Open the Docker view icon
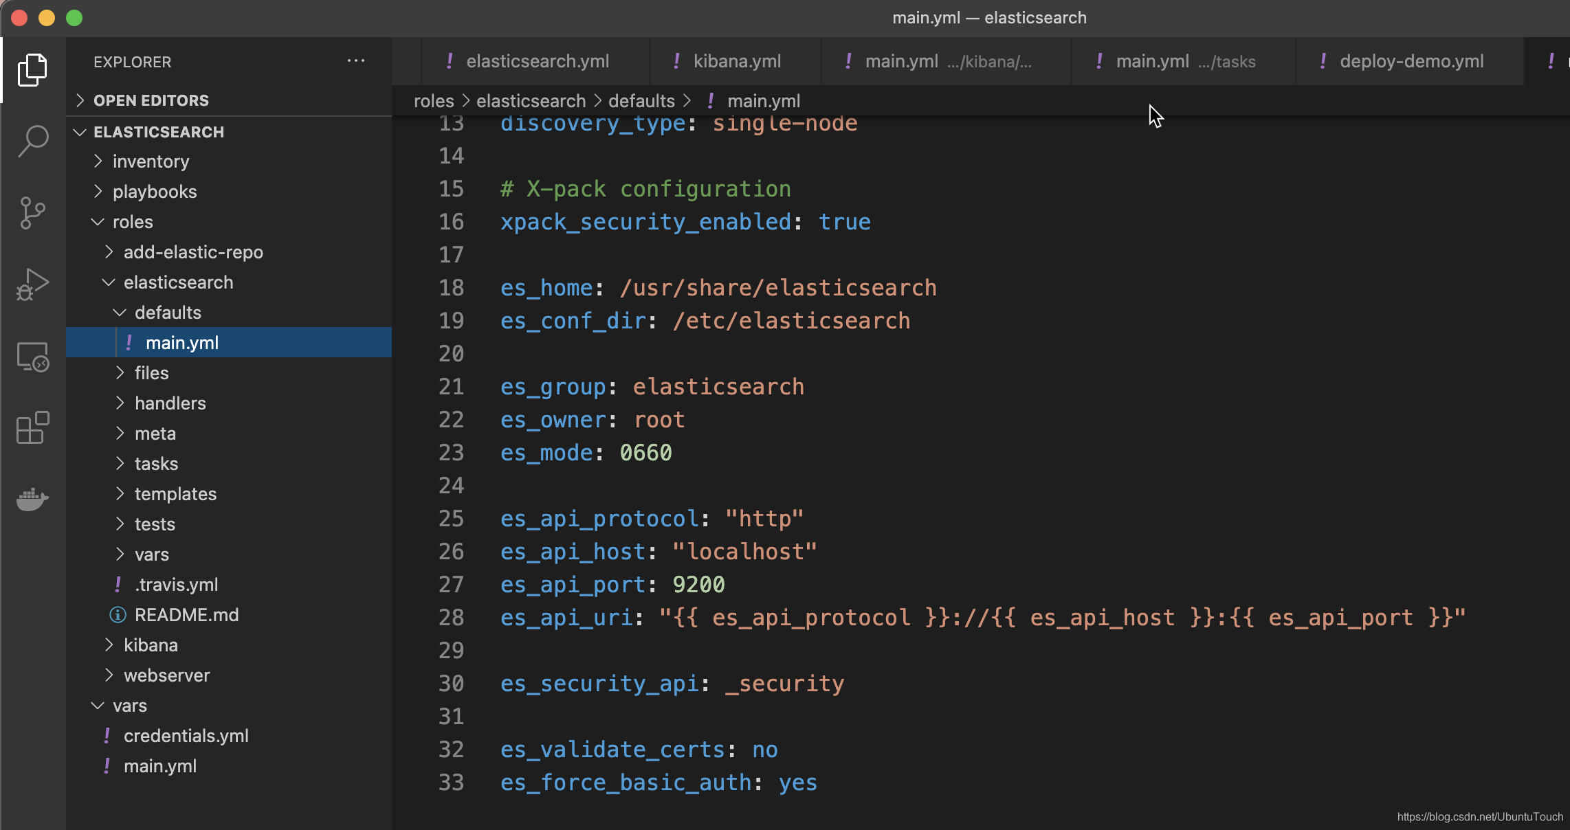Image resolution: width=1570 pixels, height=830 pixels. pyautogui.click(x=32, y=500)
